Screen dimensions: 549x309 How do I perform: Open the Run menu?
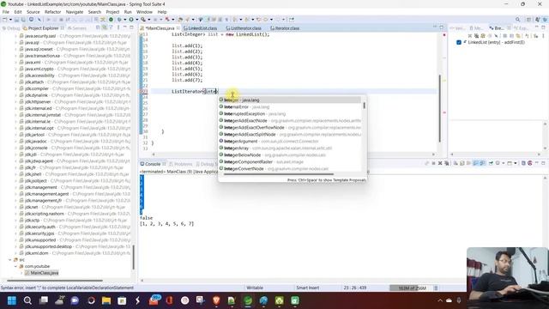pos(128,12)
